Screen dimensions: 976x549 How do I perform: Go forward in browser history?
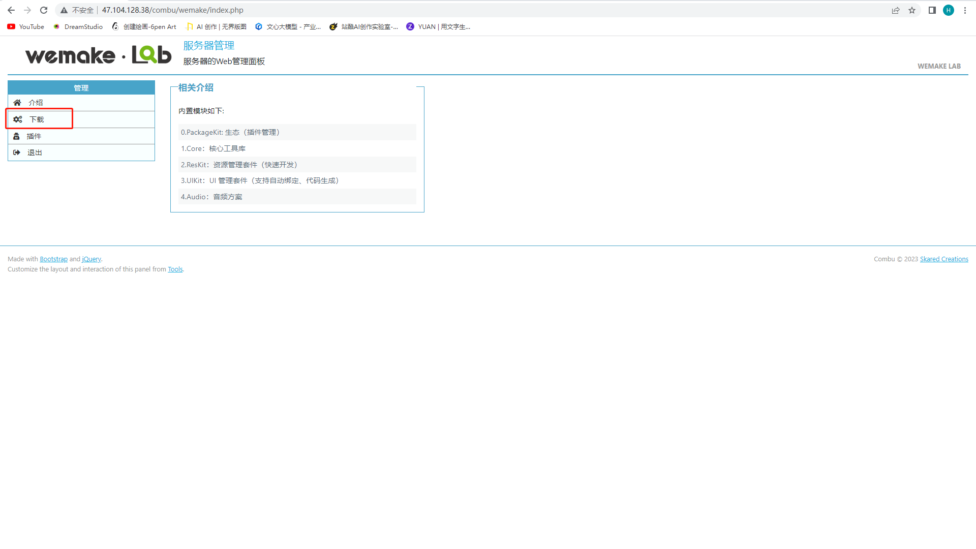pos(27,10)
